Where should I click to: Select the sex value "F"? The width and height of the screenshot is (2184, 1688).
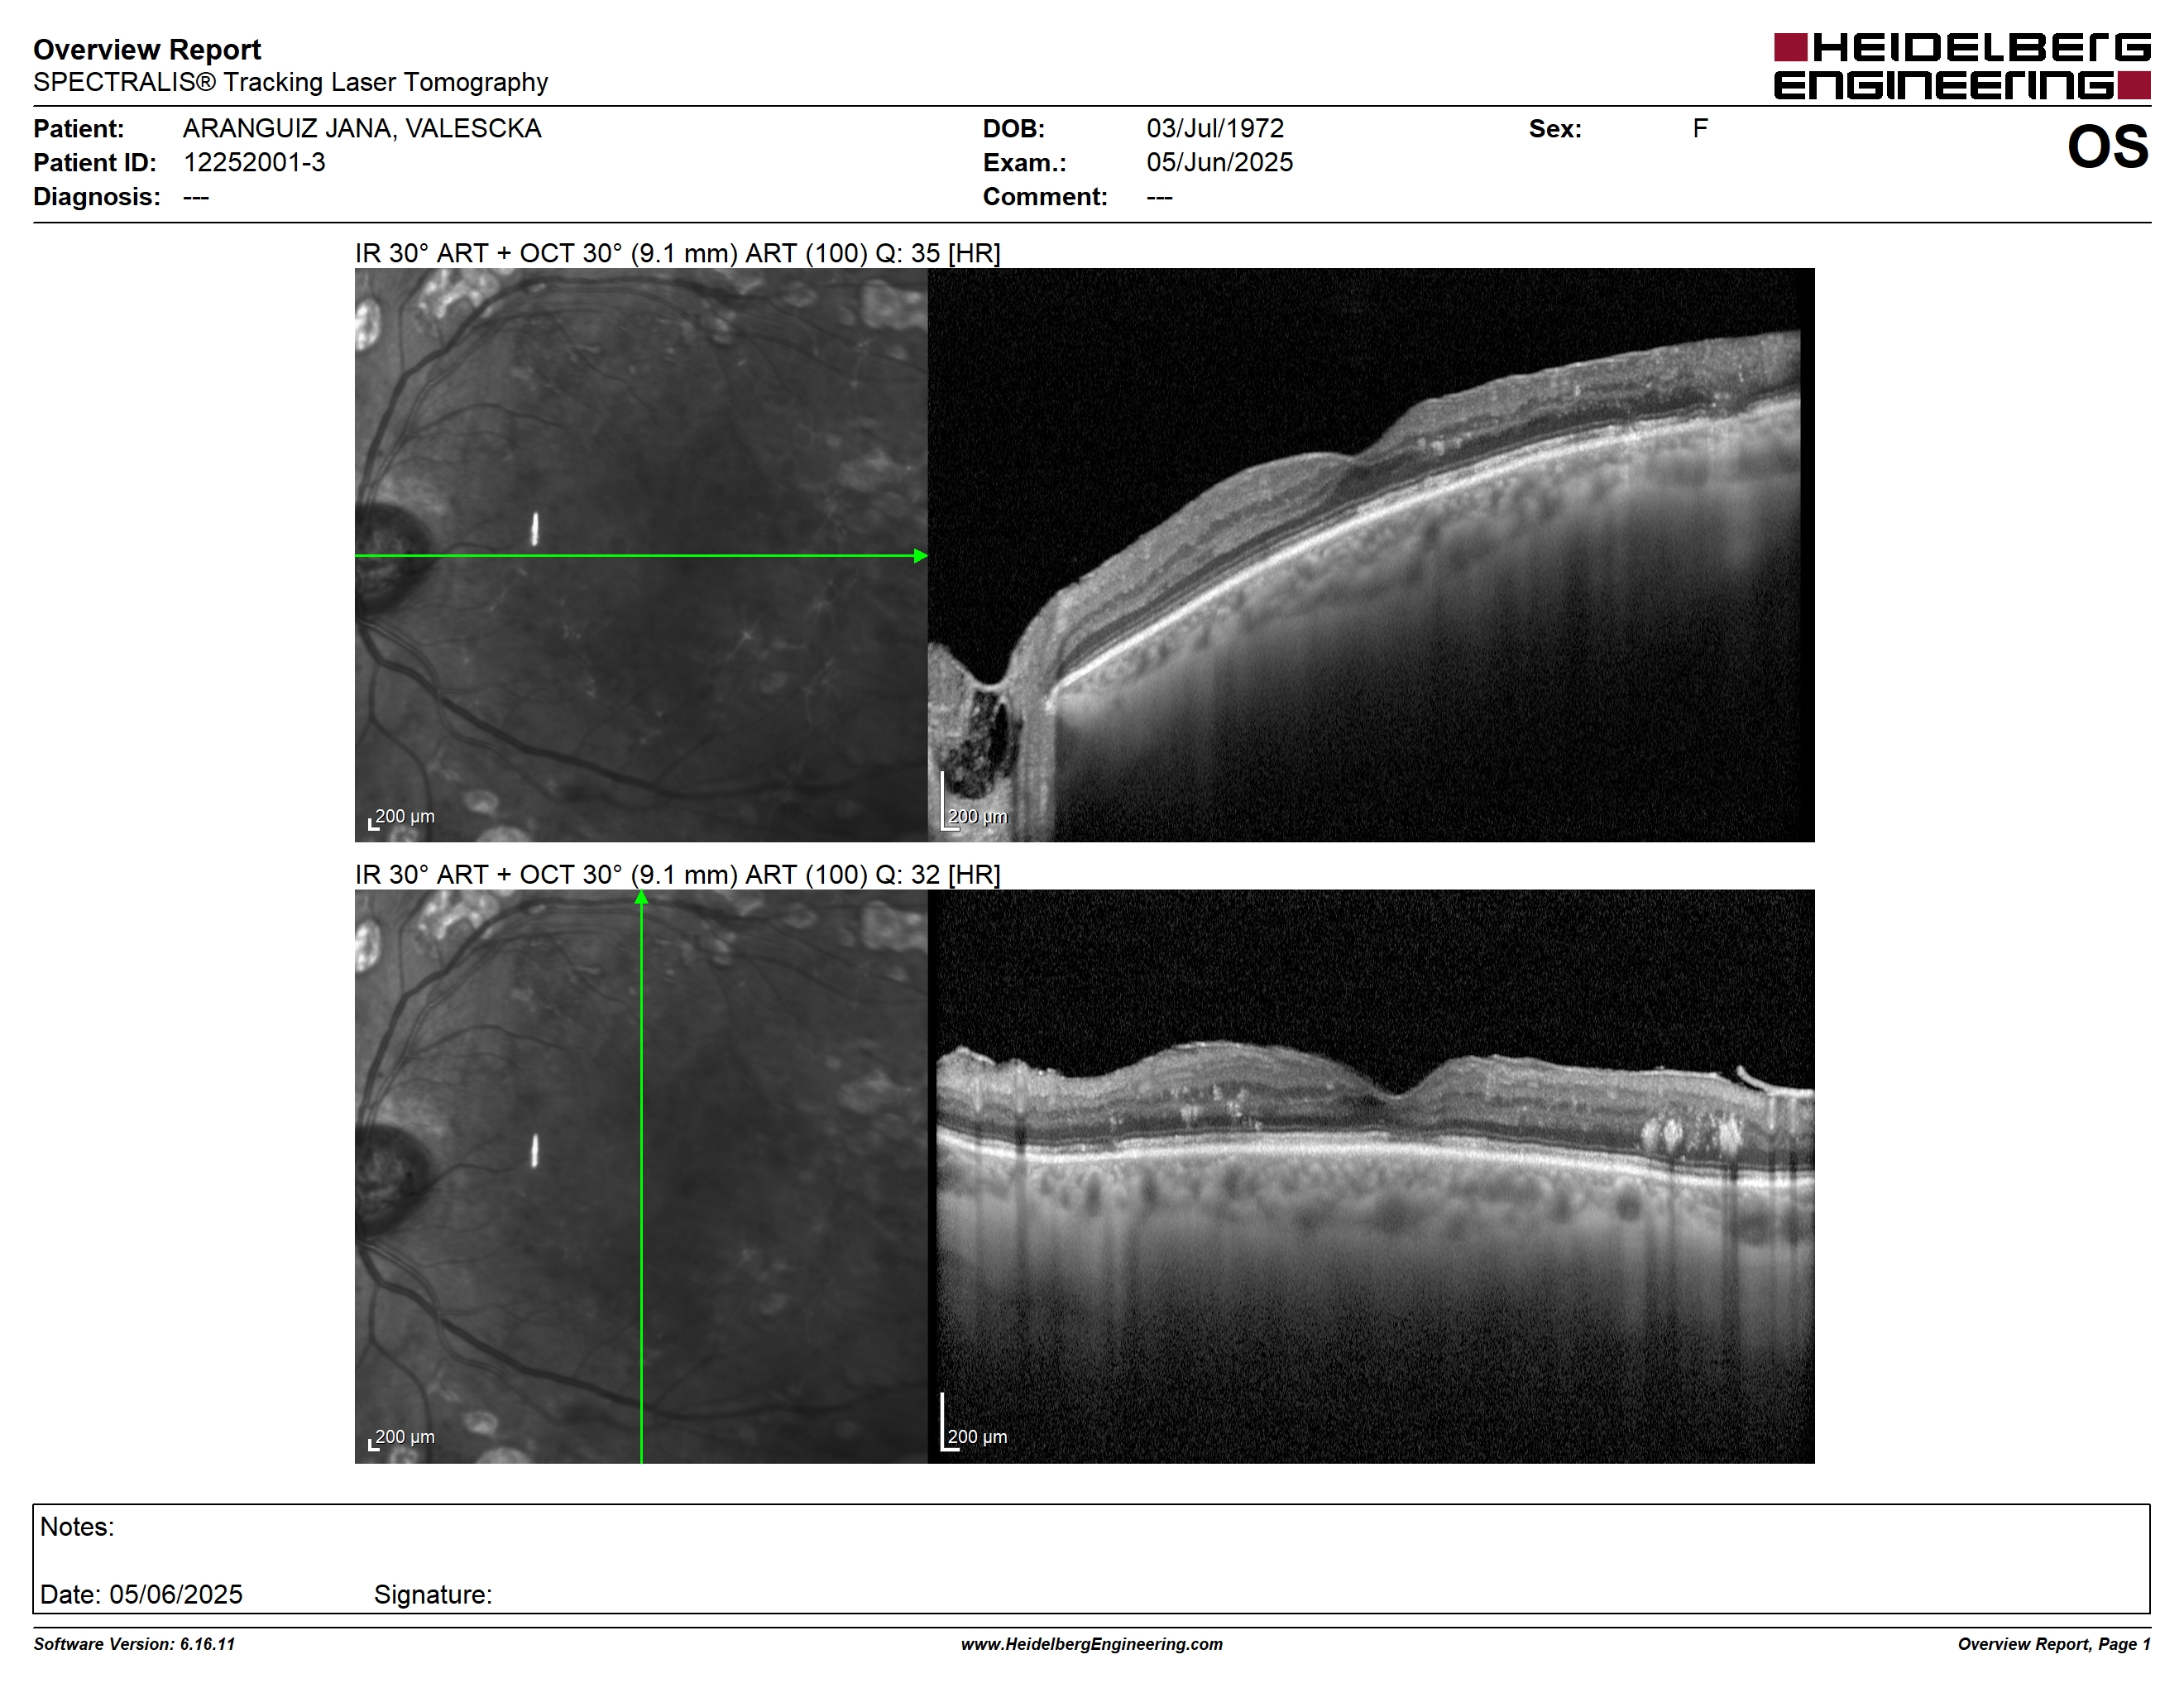click(1700, 128)
